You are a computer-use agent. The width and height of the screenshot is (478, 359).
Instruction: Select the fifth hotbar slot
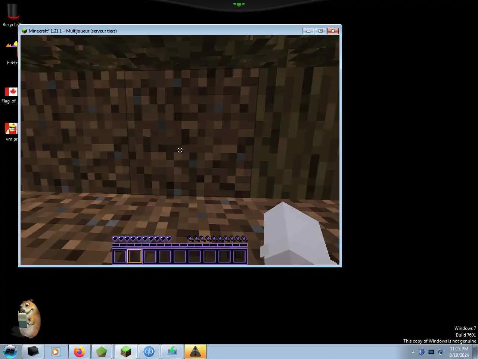pos(180,257)
